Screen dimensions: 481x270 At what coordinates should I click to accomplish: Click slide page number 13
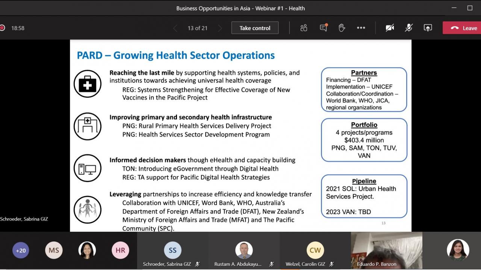coord(383,223)
